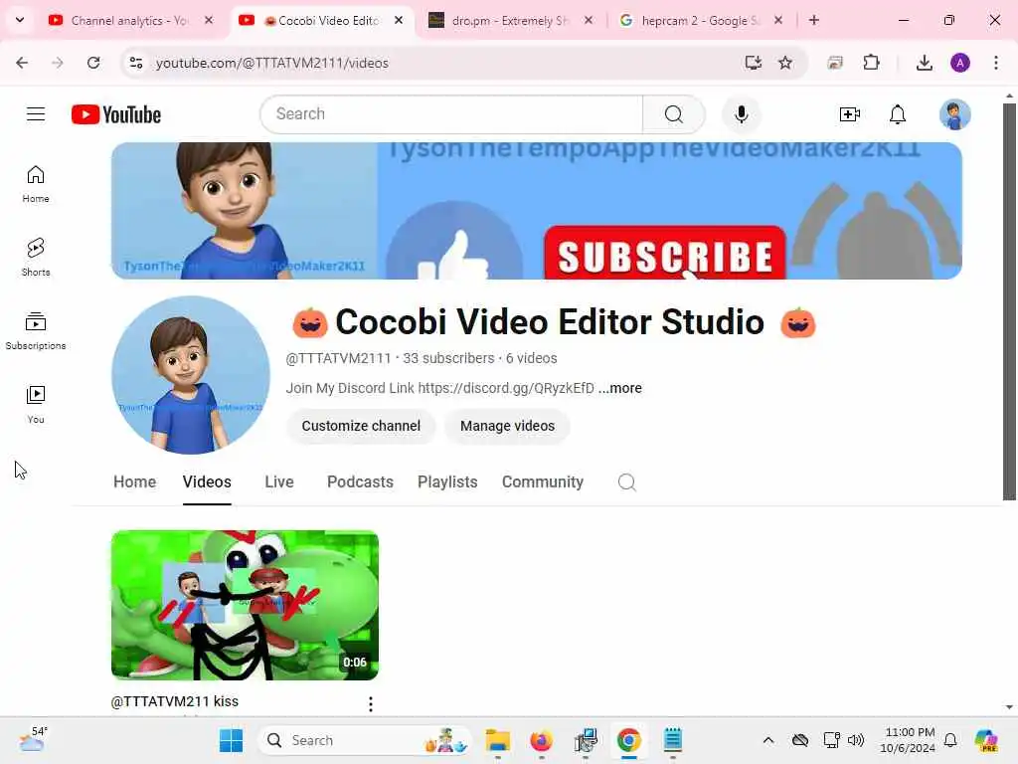The image size is (1018, 764).
Task: Search within the channel using magnifier
Action: [626, 482]
